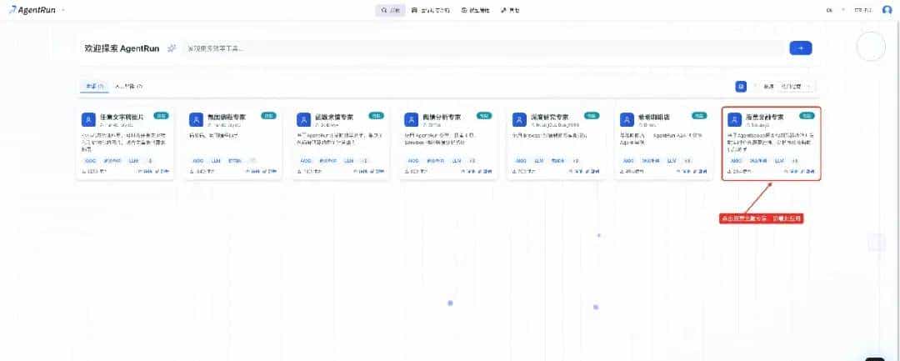Click the avatar icon of 任意文字转图片 card
This screenshot has width=900, height=361.
click(x=88, y=119)
